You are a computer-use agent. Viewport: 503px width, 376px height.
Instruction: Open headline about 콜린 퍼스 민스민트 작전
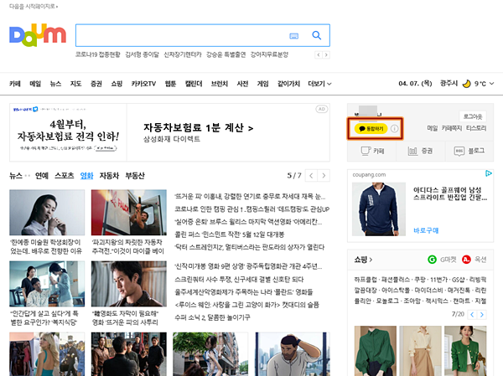click(x=230, y=234)
